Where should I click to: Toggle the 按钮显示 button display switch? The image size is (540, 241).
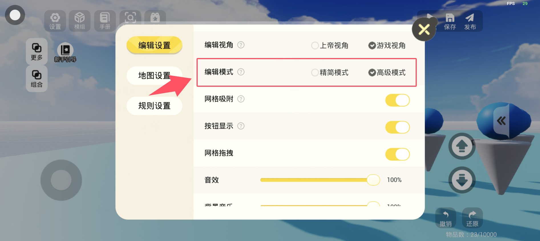point(397,127)
